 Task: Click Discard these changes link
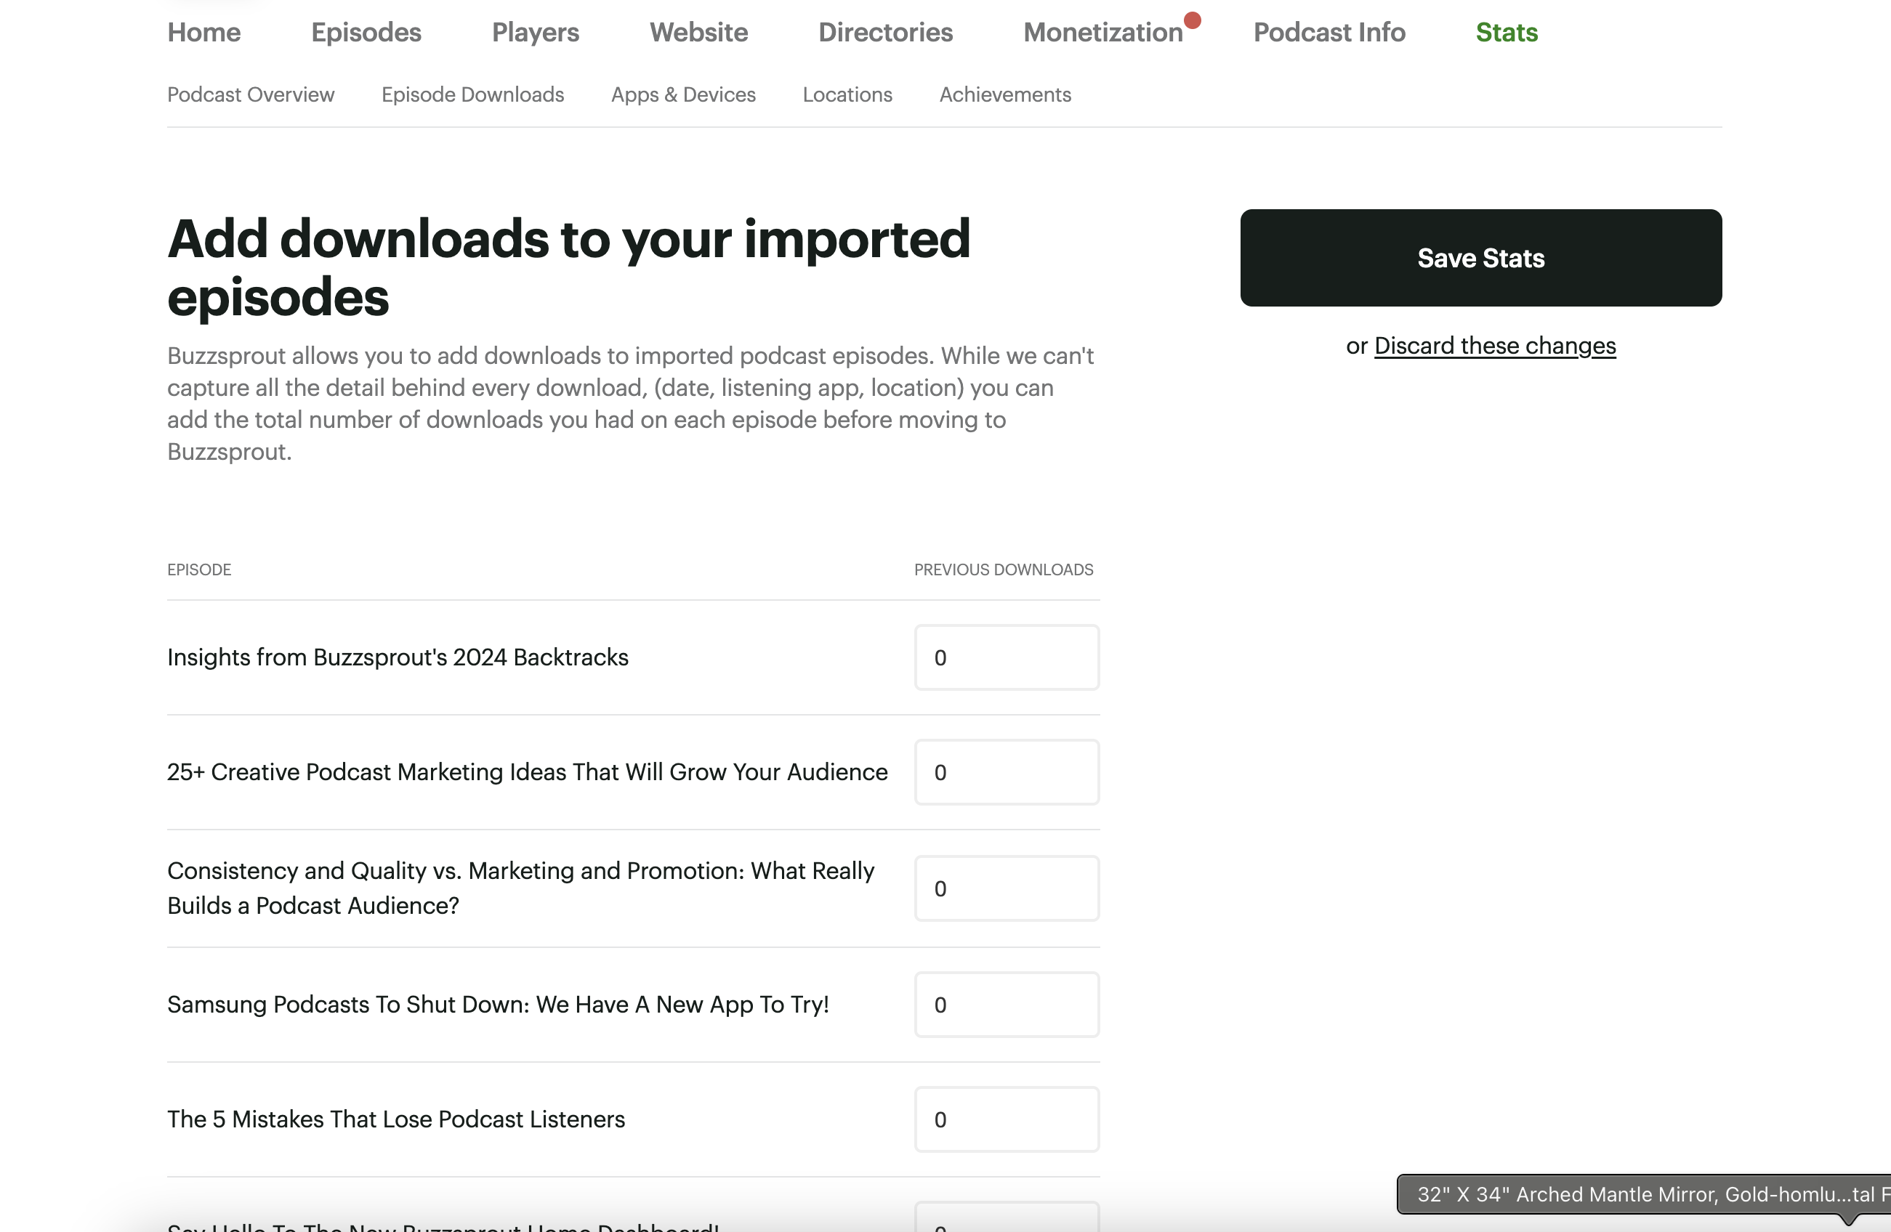click(x=1493, y=346)
